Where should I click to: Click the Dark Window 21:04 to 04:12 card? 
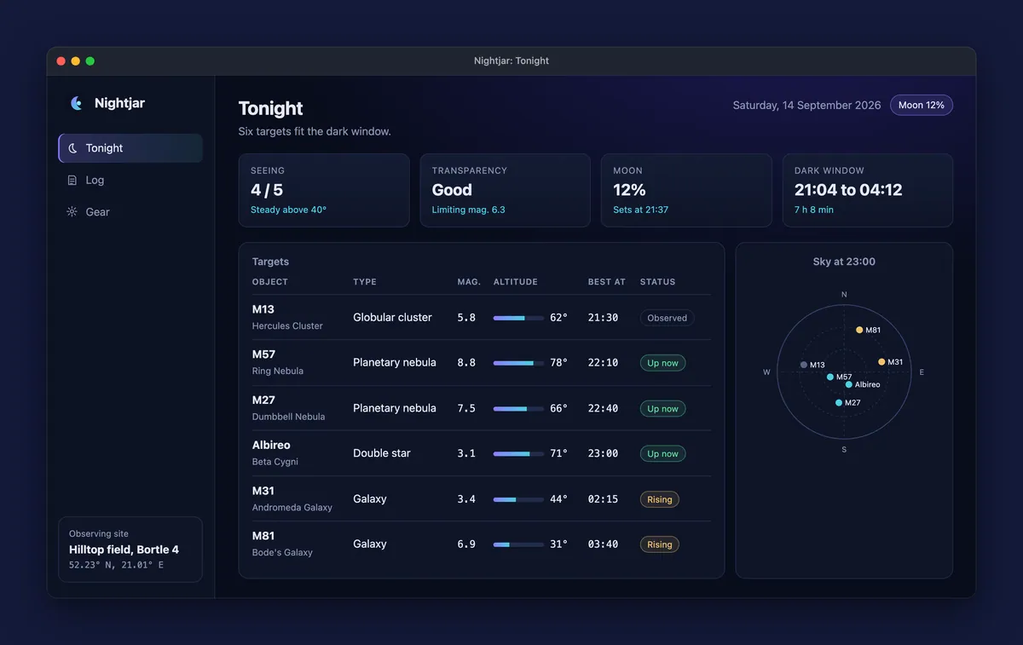click(868, 190)
